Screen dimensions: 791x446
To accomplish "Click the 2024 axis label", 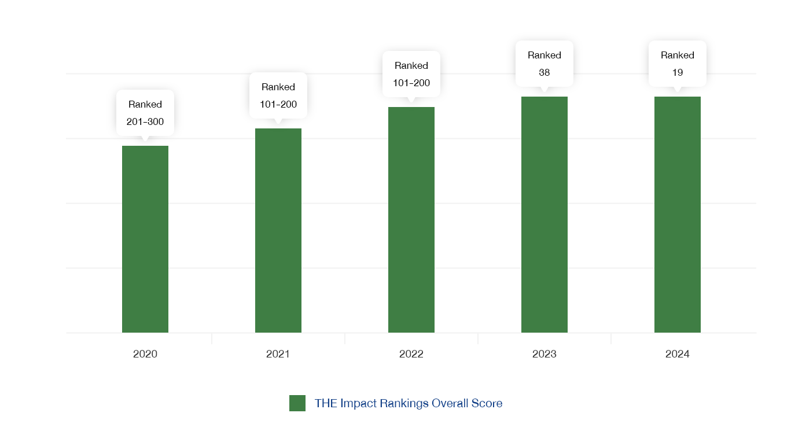I will [x=678, y=354].
